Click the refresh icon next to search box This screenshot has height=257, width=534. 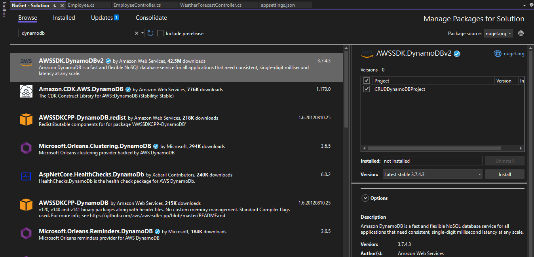coord(150,33)
